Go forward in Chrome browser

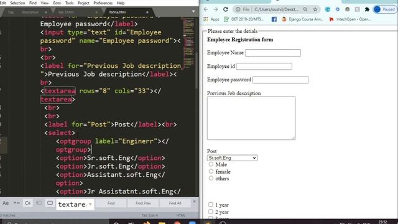pyautogui.click(x=216, y=9)
